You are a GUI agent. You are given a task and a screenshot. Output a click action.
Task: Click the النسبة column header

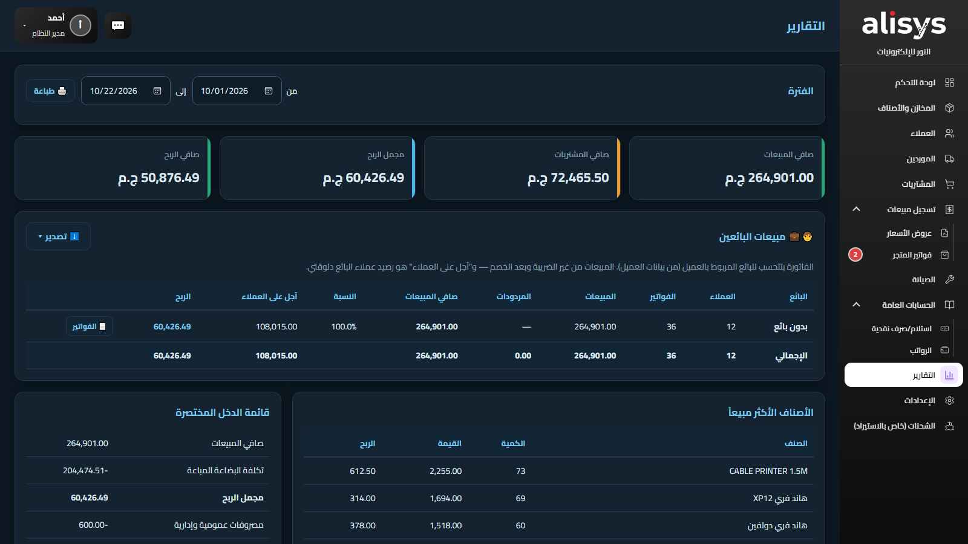345,296
